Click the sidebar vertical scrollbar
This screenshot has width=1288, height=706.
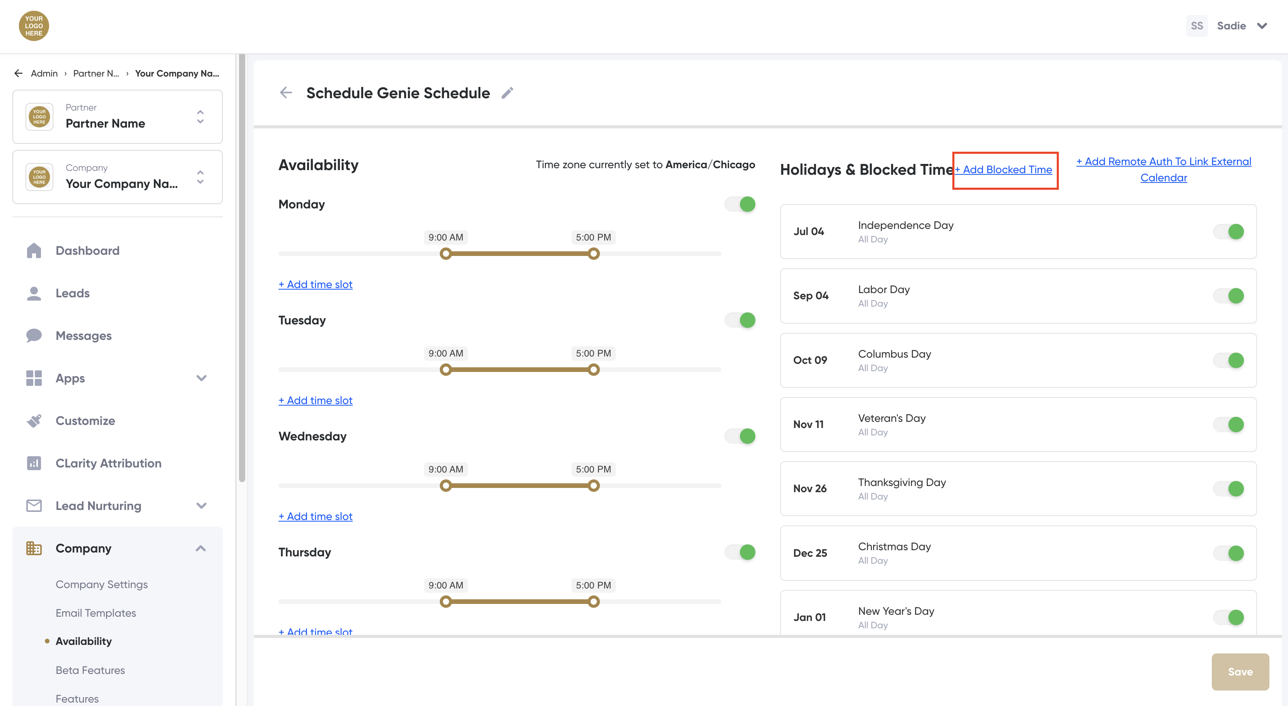tap(242, 270)
